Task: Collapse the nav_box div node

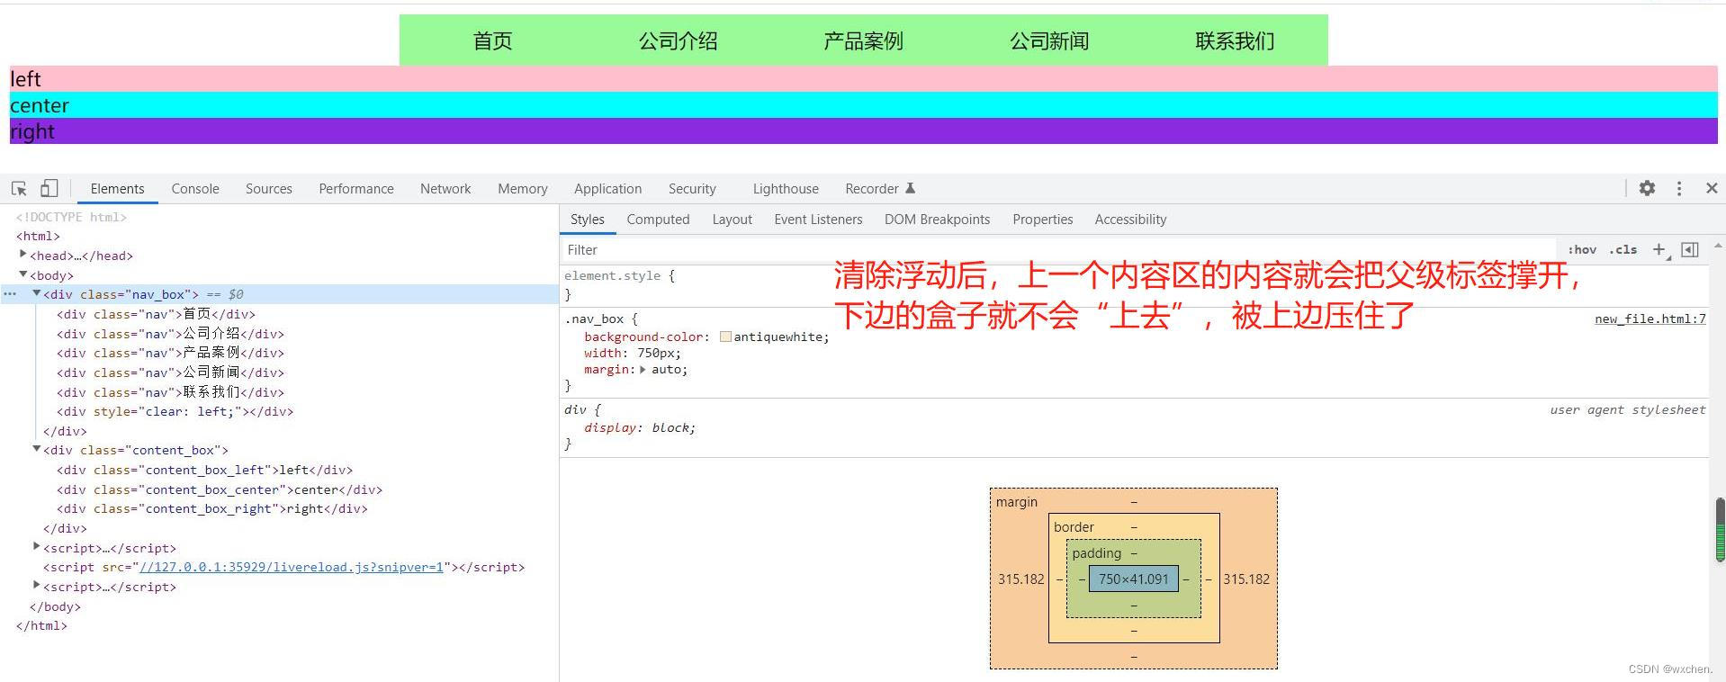Action: tap(36, 293)
